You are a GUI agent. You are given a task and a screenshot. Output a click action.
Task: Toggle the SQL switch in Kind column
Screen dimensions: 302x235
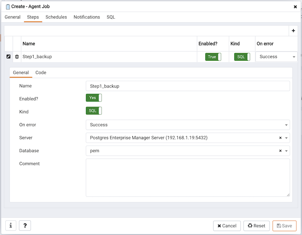(x=242, y=57)
